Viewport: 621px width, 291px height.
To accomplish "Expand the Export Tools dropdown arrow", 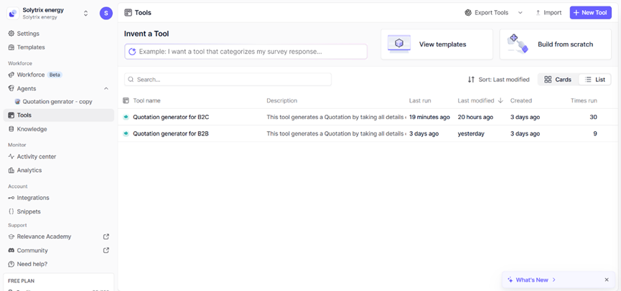I will (x=520, y=13).
